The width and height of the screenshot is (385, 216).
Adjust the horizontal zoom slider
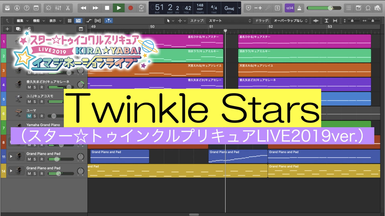372,21
